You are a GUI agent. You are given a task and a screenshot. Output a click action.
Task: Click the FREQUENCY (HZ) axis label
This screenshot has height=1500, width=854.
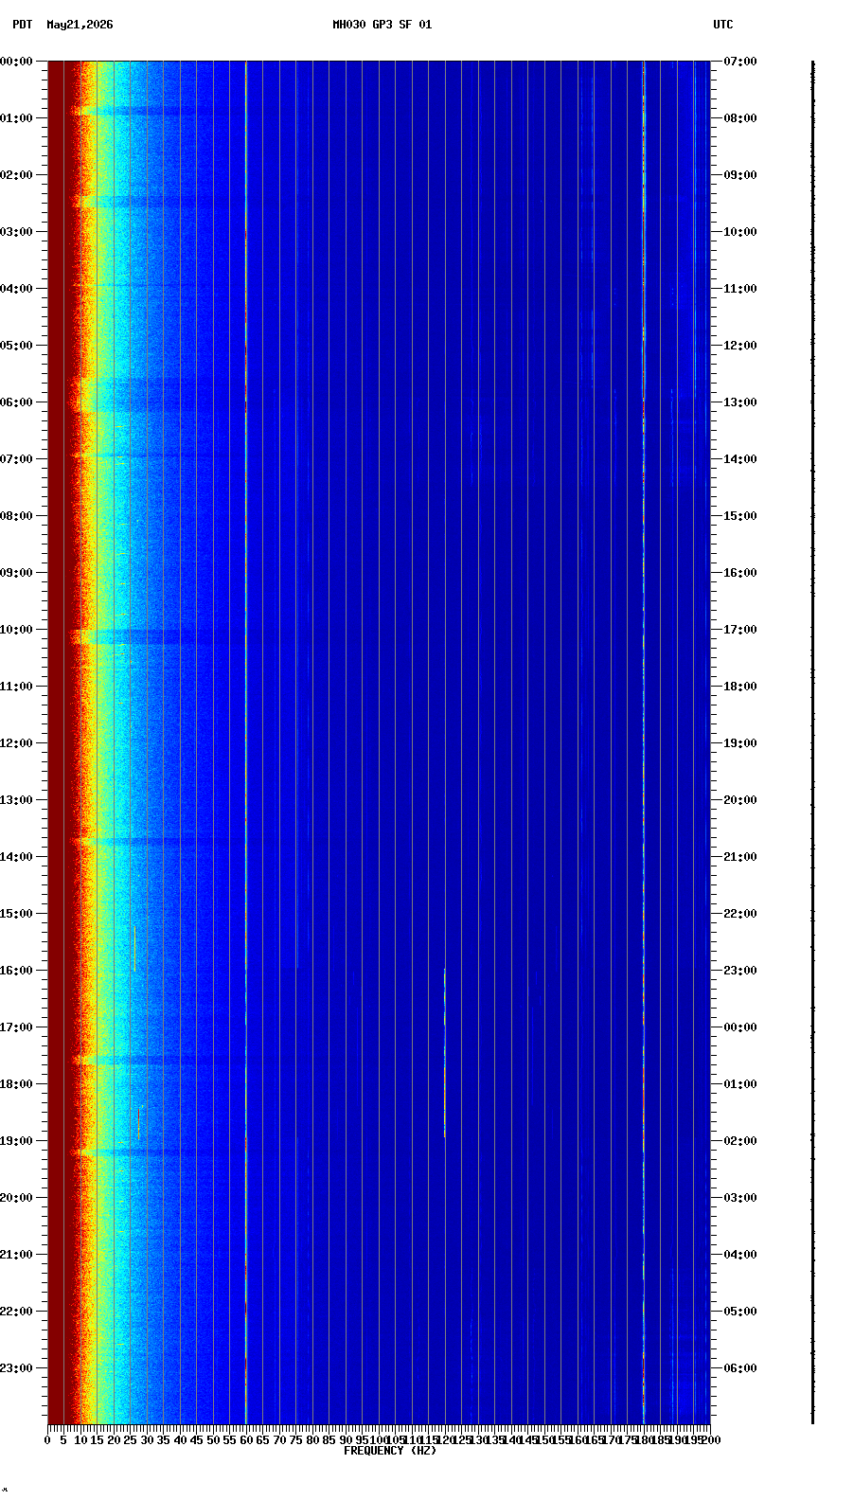point(390,1451)
